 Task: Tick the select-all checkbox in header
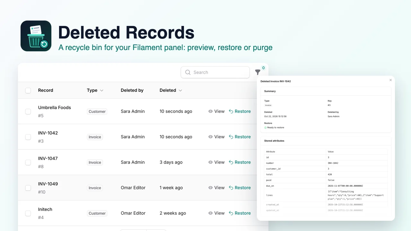(x=28, y=90)
